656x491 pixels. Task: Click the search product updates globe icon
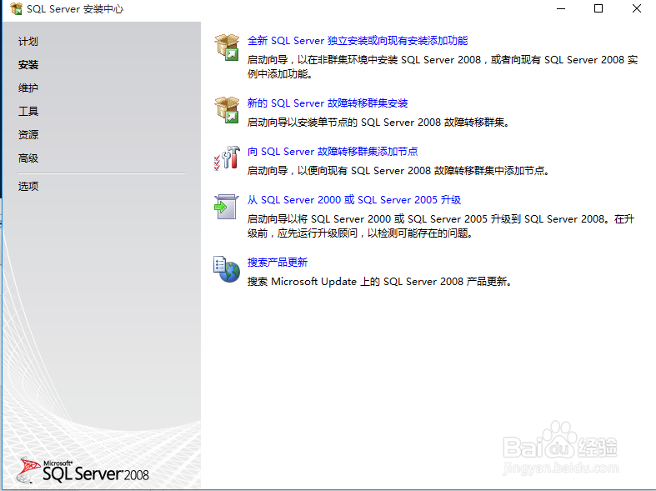[227, 269]
